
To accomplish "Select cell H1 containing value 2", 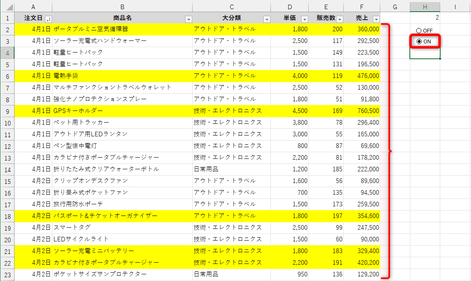I will click(424, 18).
